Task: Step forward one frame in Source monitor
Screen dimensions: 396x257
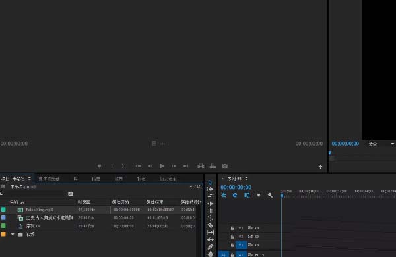Action: [174, 166]
